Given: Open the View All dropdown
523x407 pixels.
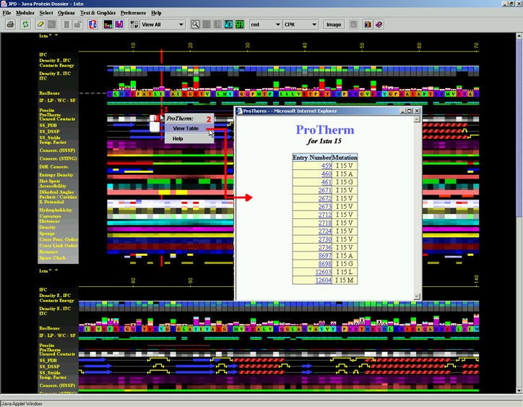Looking at the screenshot, I should (x=163, y=25).
